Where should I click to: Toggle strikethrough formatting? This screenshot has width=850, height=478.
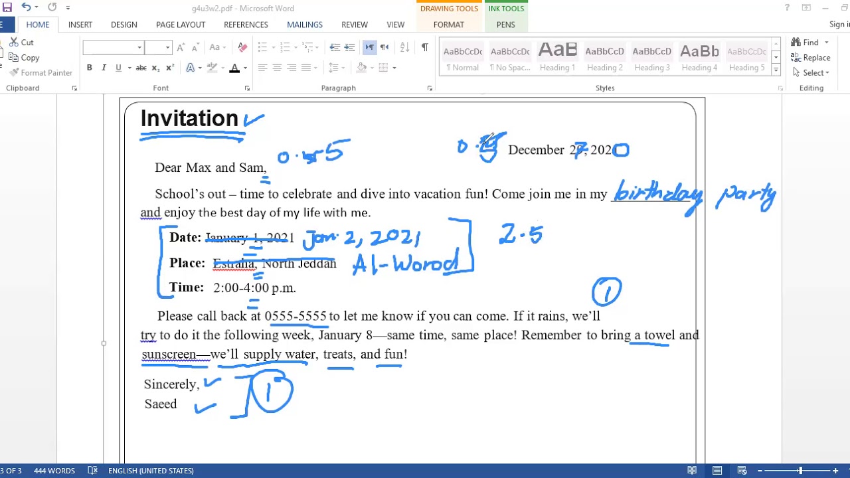141,68
